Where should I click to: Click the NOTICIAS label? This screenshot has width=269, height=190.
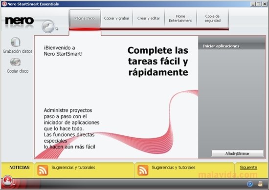click(20, 168)
